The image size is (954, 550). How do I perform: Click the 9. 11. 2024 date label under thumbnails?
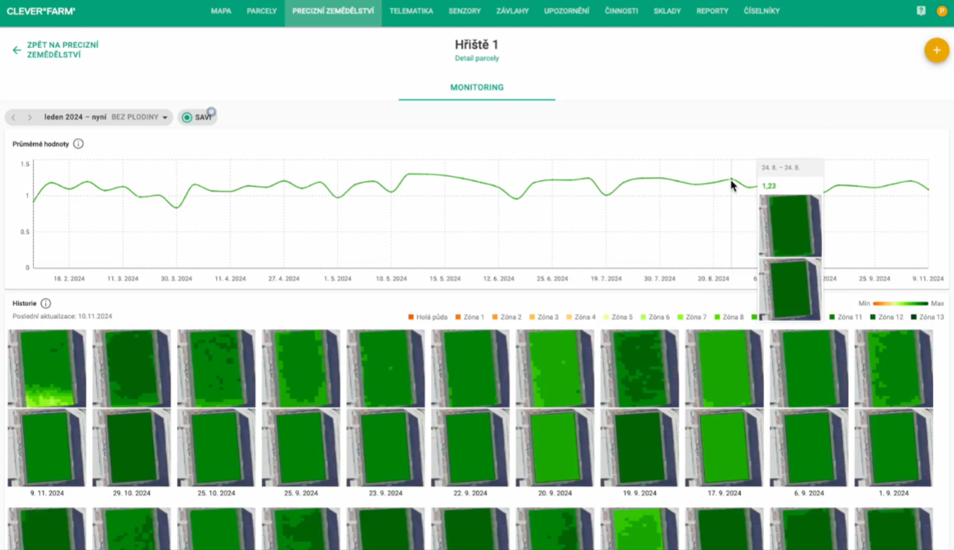47,494
